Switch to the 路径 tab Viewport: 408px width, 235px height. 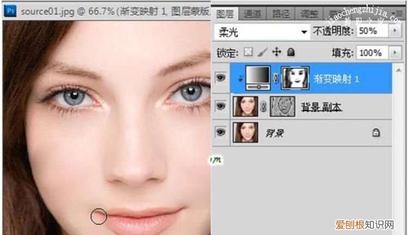(281, 14)
